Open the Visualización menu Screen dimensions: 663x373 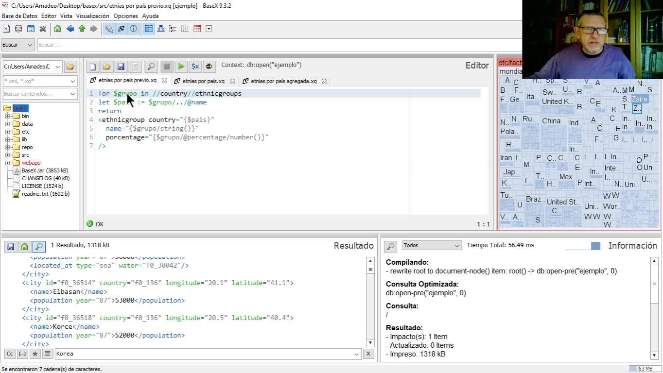(x=92, y=16)
